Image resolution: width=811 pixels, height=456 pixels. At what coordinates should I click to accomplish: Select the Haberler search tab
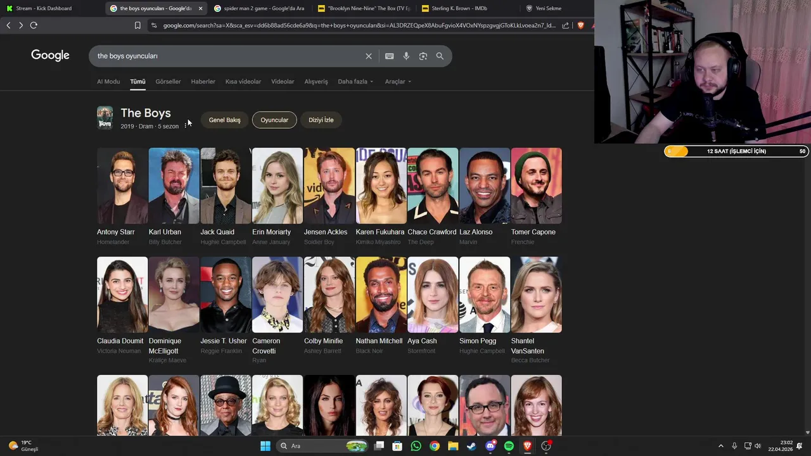(x=203, y=82)
